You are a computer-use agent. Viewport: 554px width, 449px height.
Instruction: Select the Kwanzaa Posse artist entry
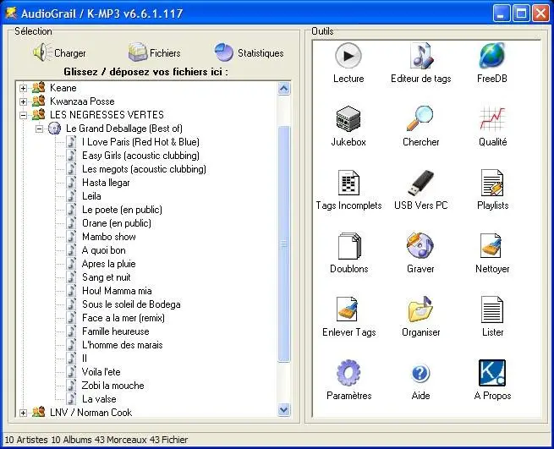click(82, 101)
